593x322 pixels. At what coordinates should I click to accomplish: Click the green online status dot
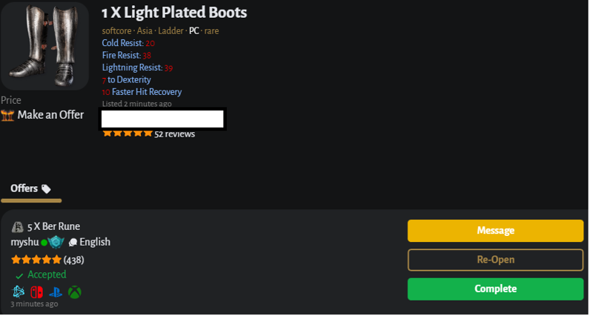point(44,243)
